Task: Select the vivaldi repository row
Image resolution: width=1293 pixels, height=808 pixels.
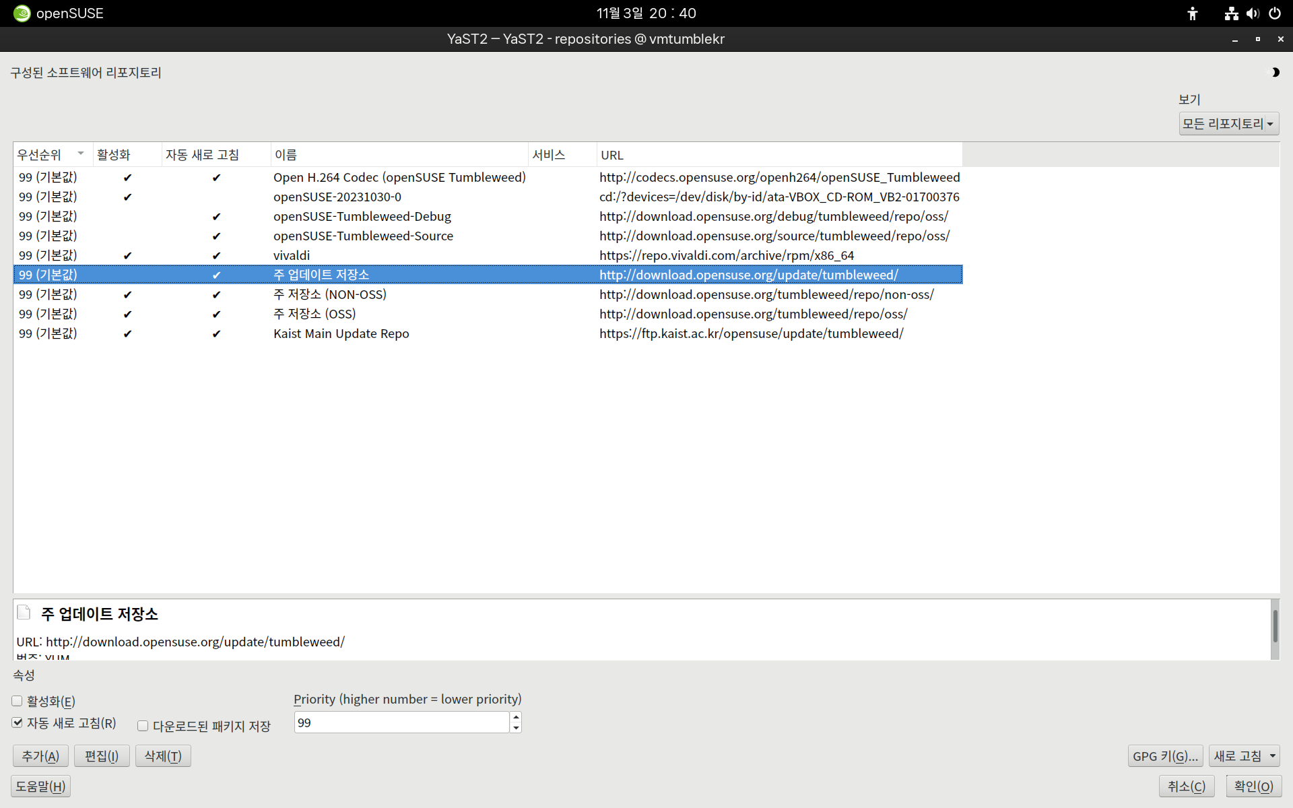Action: pyautogui.click(x=292, y=255)
